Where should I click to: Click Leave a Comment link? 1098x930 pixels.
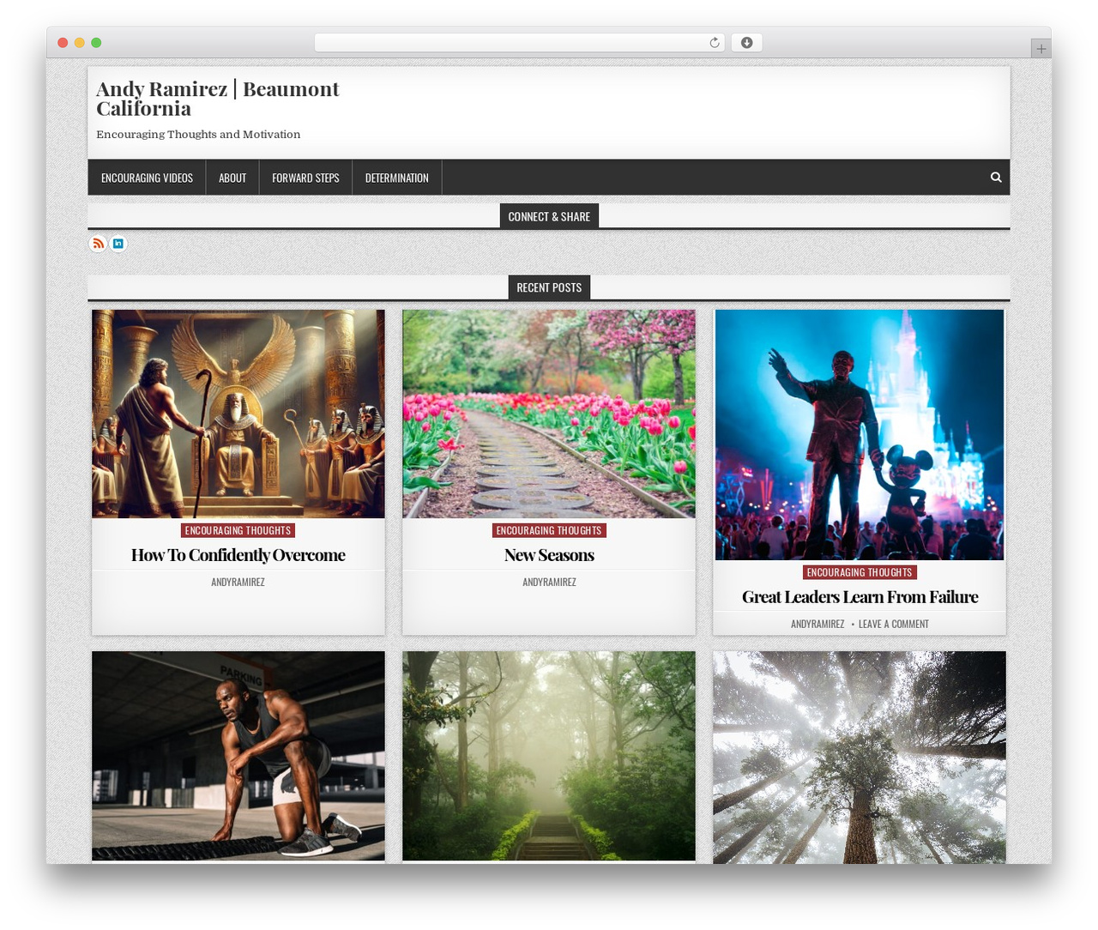pos(893,624)
